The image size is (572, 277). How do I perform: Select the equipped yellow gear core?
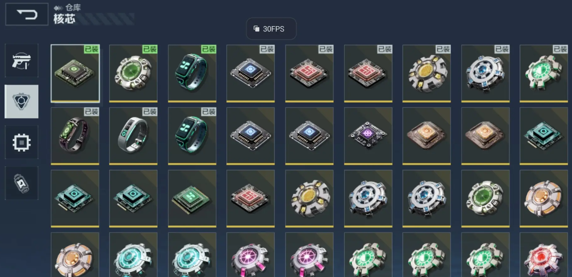coord(427,73)
